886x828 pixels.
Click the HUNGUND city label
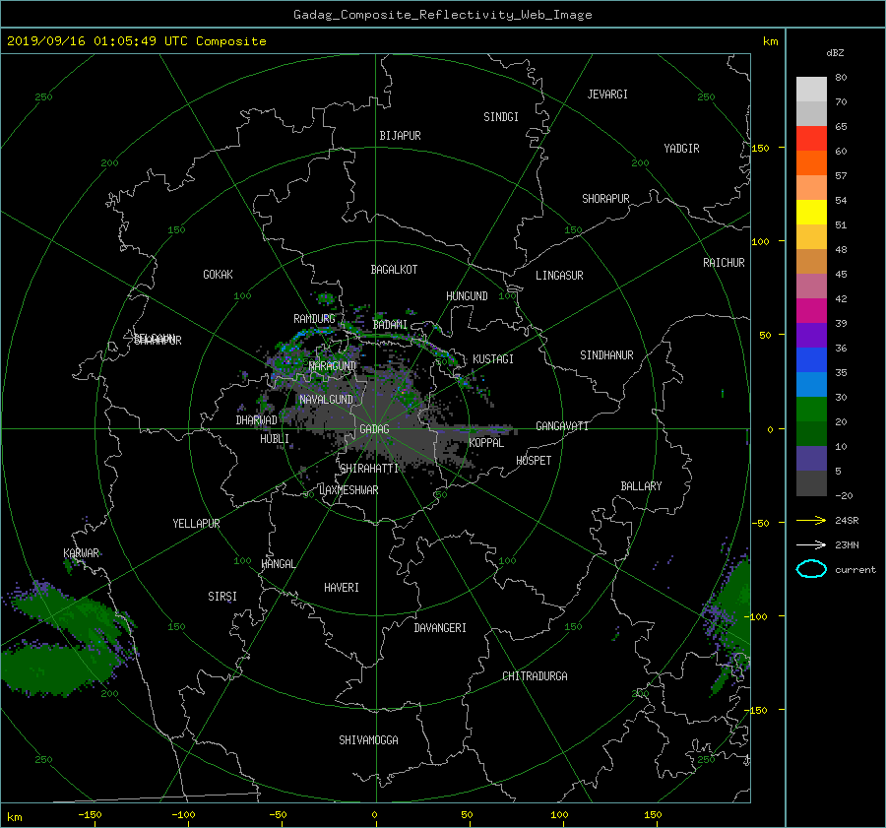467,296
